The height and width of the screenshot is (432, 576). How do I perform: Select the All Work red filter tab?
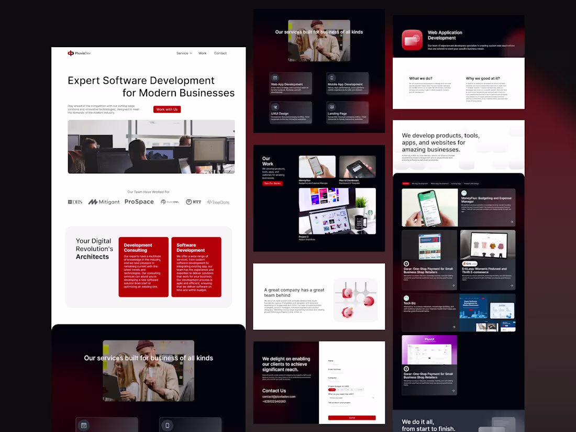406,184
